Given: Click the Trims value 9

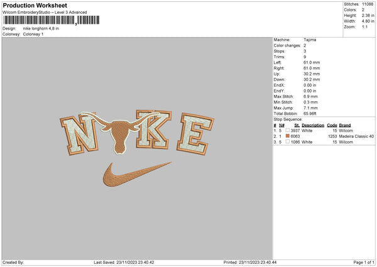Looking at the screenshot, I should [x=305, y=57].
